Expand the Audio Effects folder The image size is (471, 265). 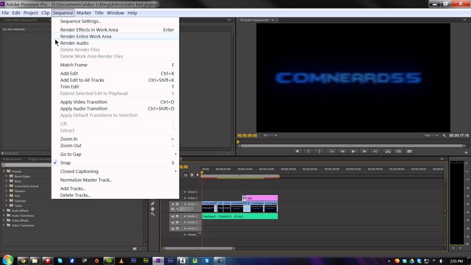[x=4, y=211]
